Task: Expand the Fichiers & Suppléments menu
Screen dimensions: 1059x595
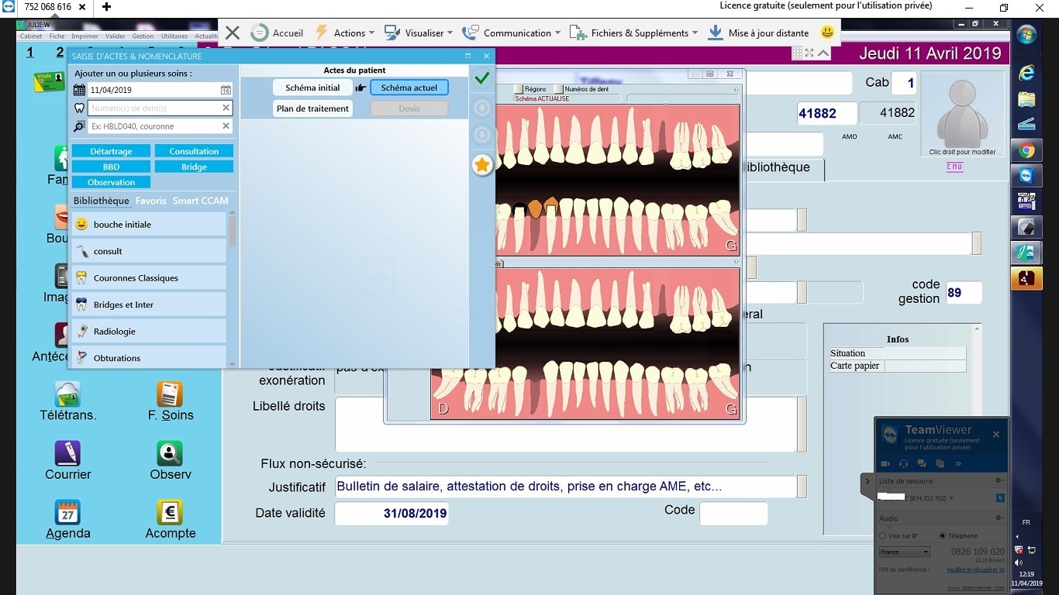Action: [x=633, y=33]
